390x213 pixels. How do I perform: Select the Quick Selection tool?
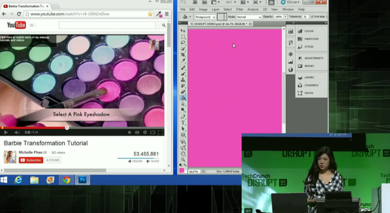(x=183, y=49)
